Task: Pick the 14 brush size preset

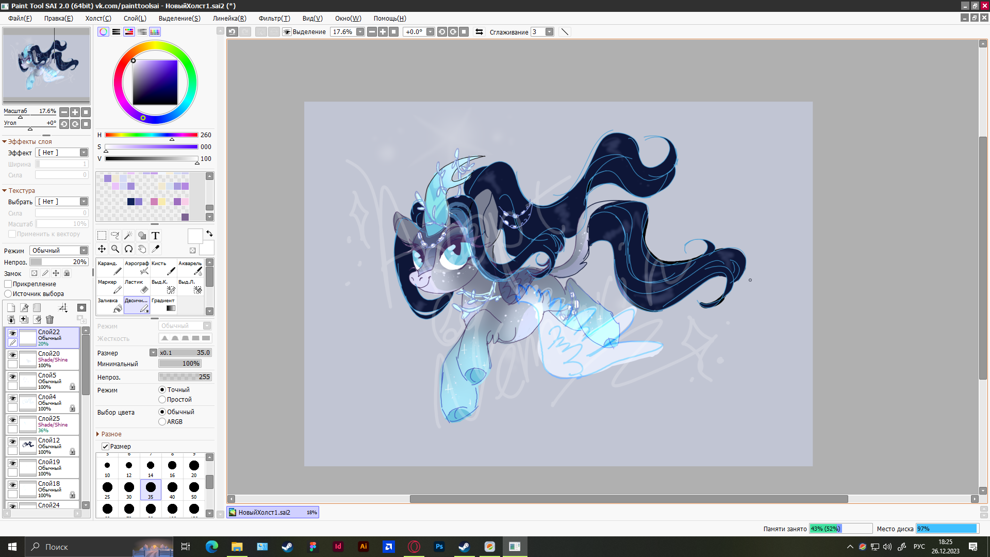Action: click(151, 468)
